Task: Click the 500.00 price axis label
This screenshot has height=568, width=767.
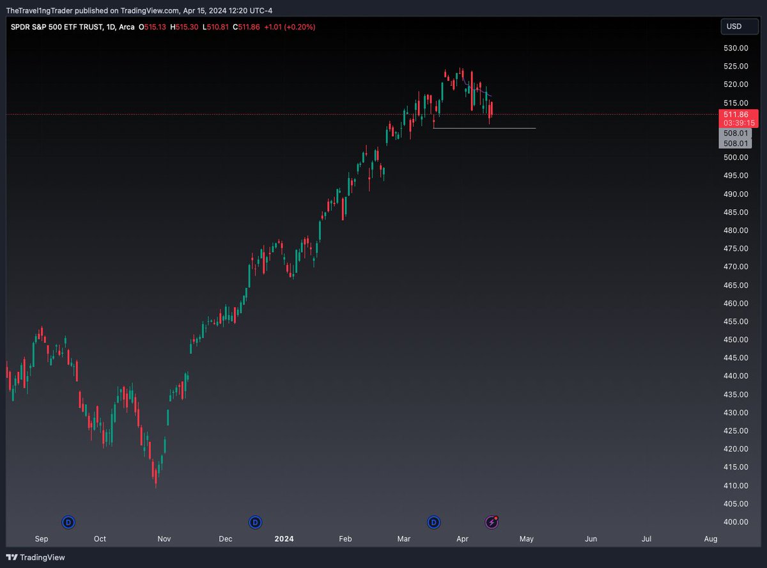Action: [736, 157]
